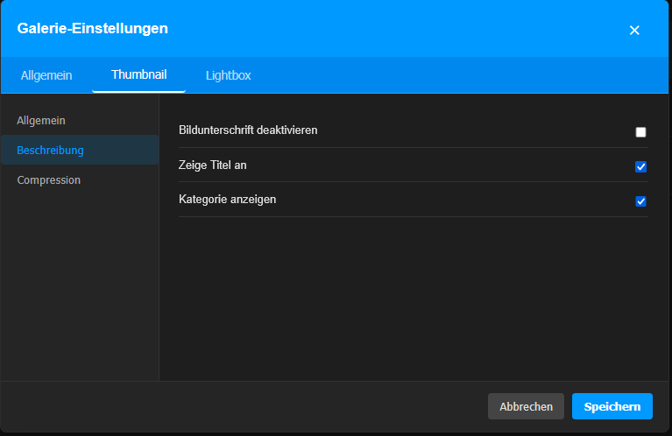Toggle the Kategorie anzeigen checkbox
Viewport: 672px width, 436px height.
(x=640, y=201)
